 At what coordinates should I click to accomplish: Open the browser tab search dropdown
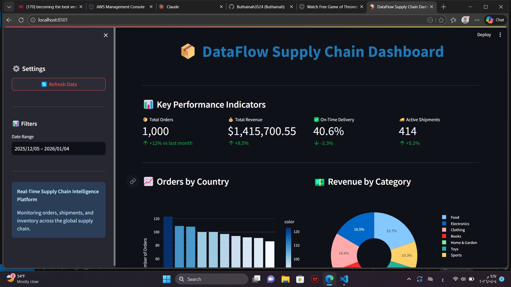point(9,7)
